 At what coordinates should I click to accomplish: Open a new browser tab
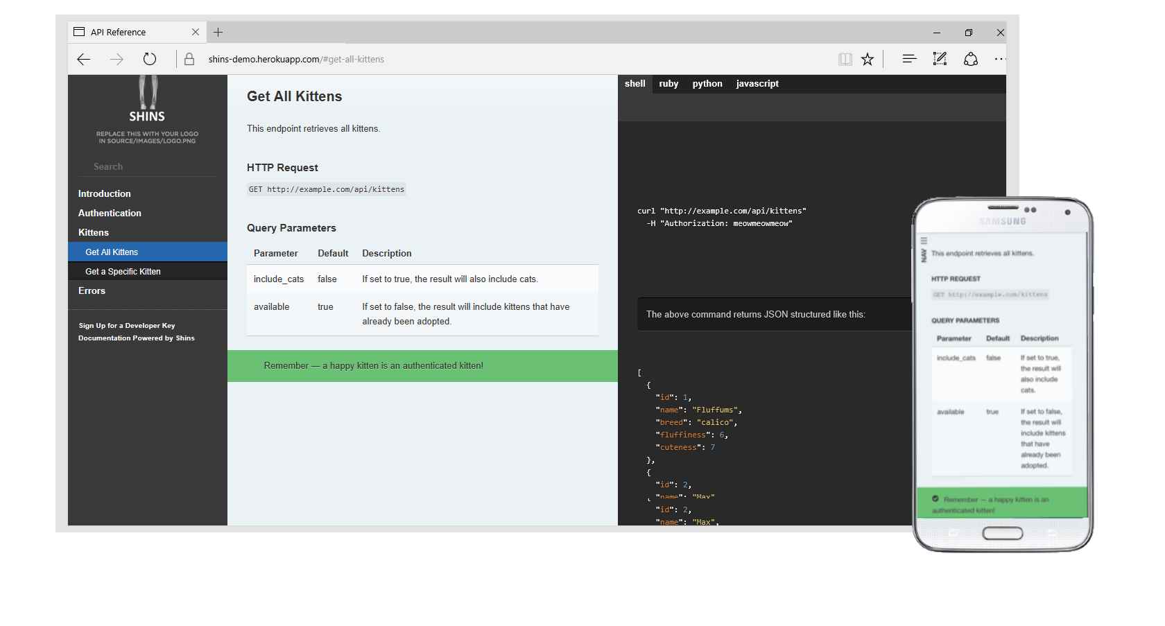click(x=218, y=33)
